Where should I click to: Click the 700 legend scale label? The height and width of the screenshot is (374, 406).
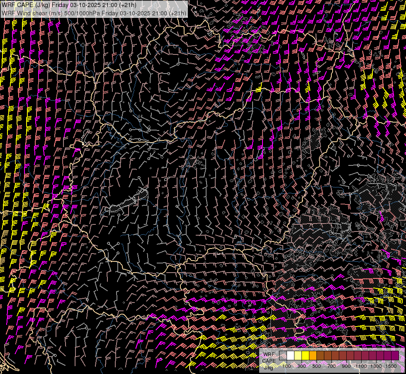(x=331, y=366)
